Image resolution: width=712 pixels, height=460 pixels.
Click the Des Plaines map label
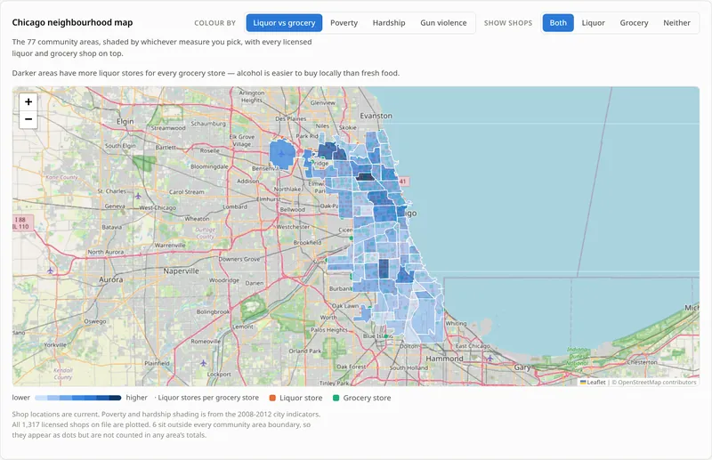(291, 119)
